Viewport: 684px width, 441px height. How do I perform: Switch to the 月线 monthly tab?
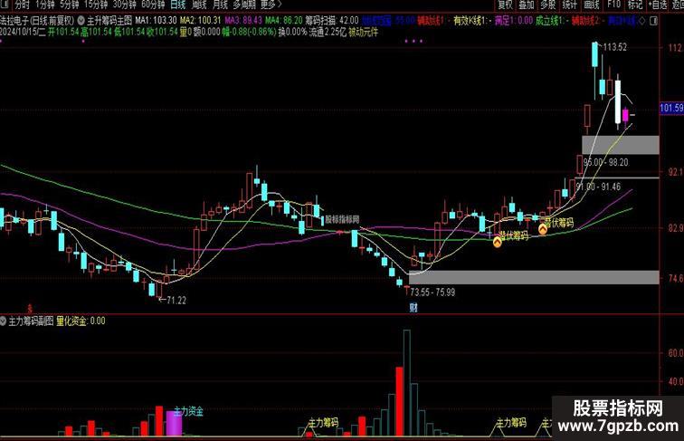(x=220, y=5)
